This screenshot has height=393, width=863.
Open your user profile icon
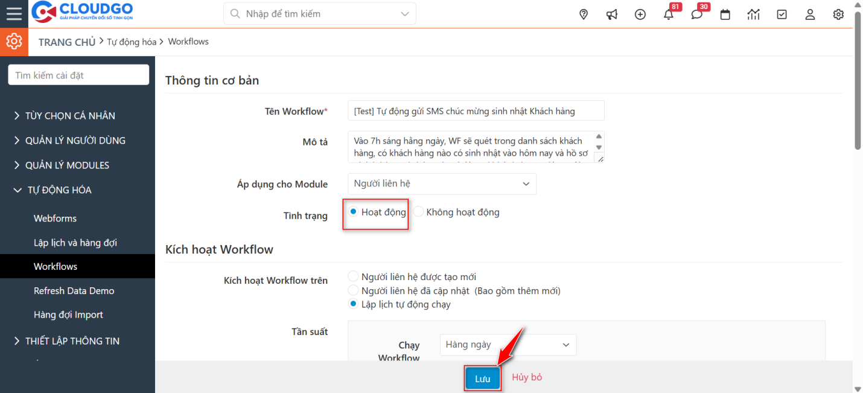810,14
